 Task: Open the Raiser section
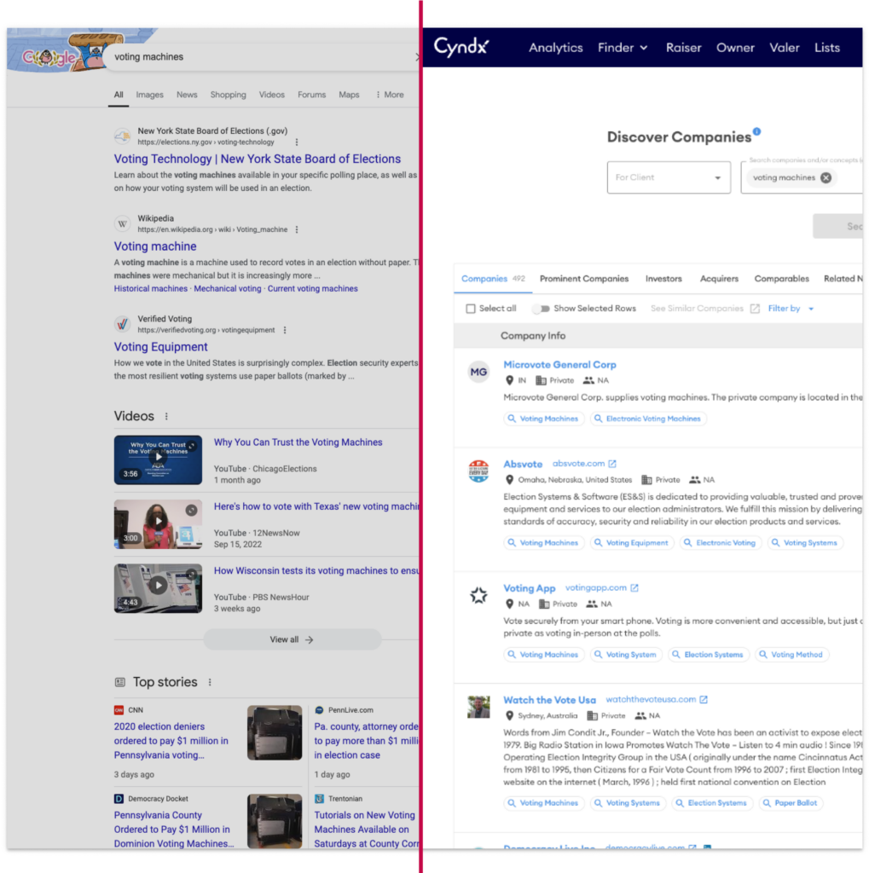tap(683, 48)
